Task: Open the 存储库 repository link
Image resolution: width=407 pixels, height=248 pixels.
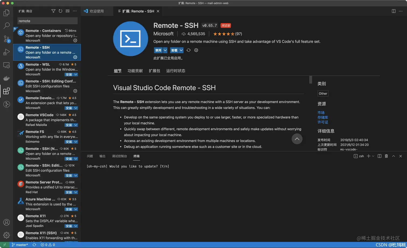Action: tap(323, 117)
